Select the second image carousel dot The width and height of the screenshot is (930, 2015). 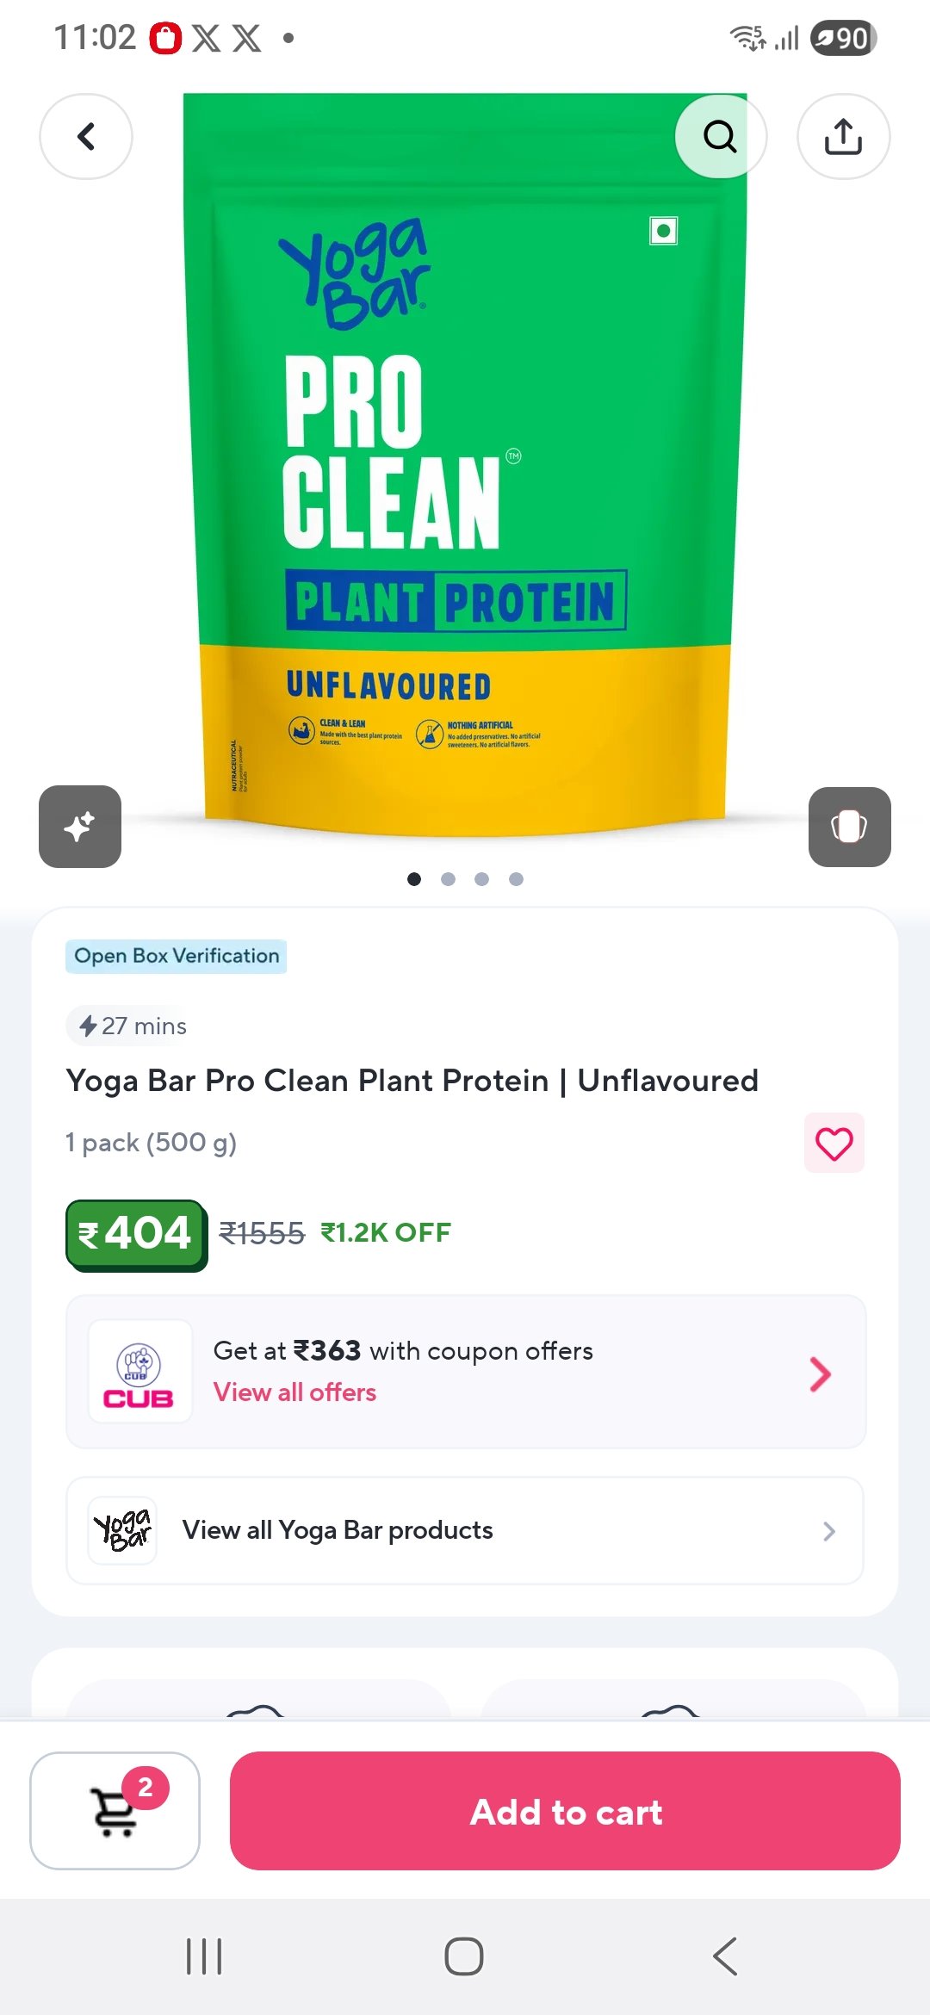point(448,879)
